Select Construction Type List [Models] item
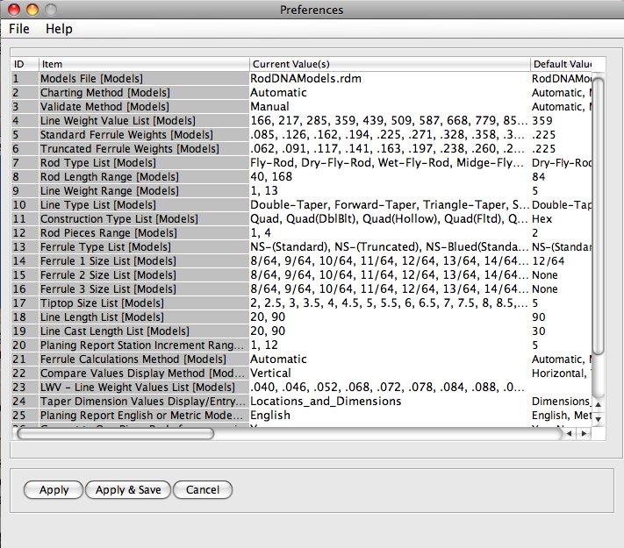624x548 pixels. click(144, 218)
